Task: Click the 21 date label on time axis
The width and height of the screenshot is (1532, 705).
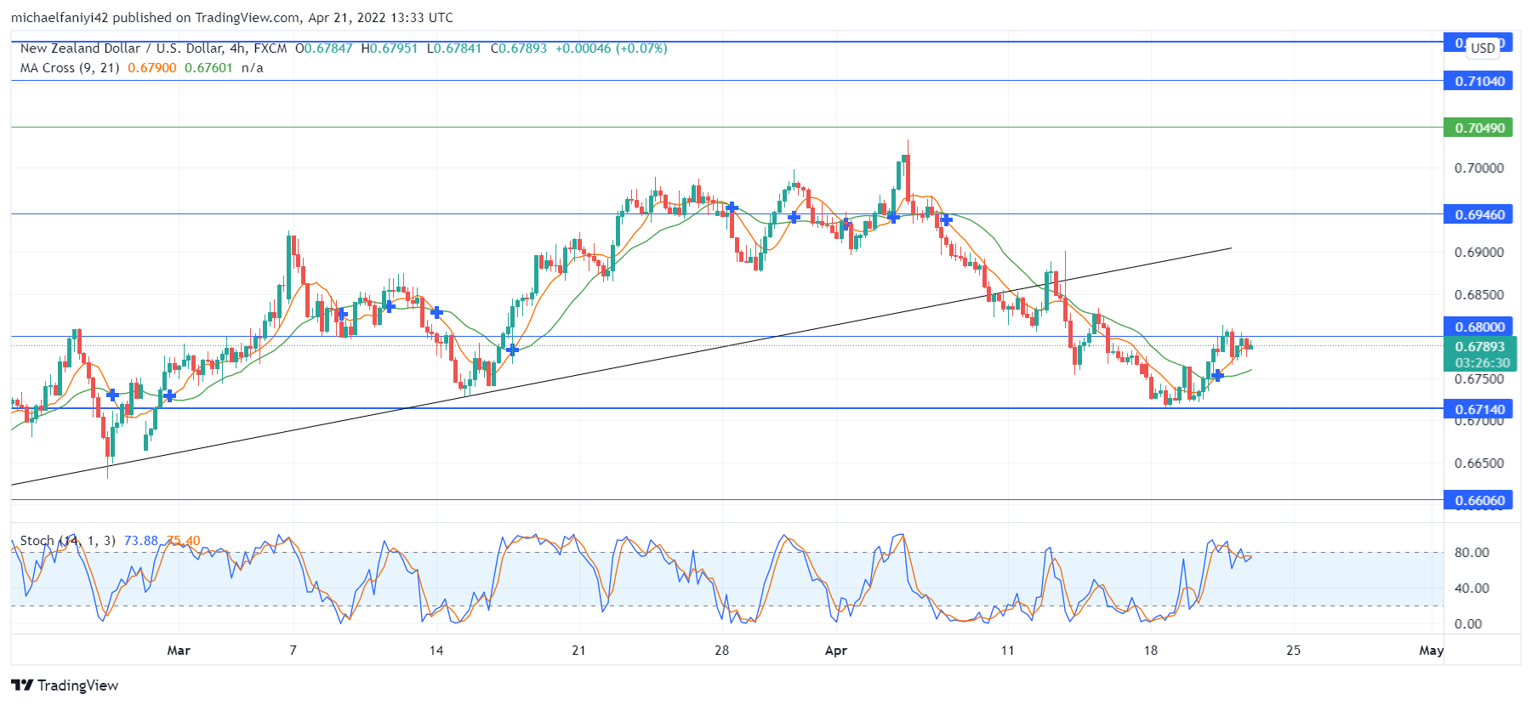Action: point(578,651)
